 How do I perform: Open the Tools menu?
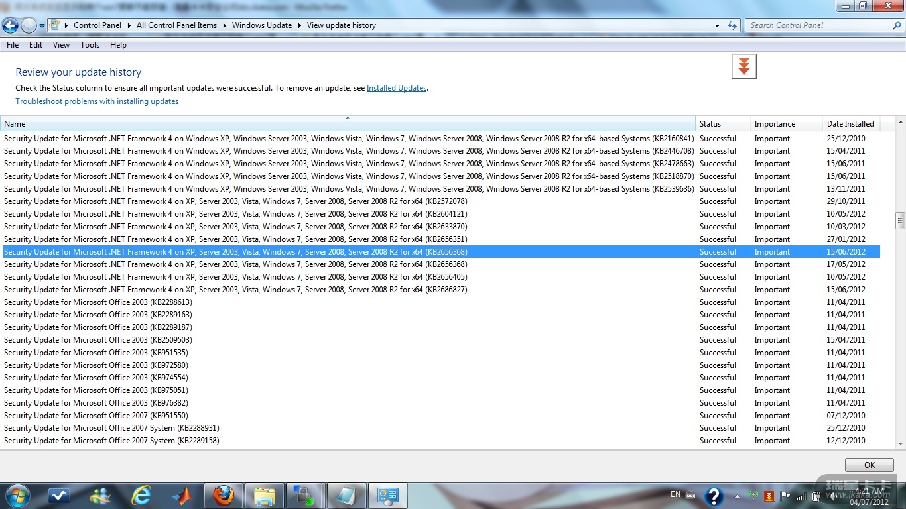(x=90, y=45)
